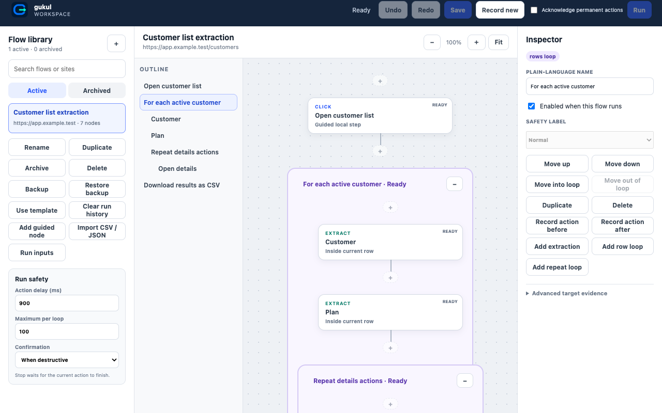Switch to the Active flows tab

(x=37, y=90)
